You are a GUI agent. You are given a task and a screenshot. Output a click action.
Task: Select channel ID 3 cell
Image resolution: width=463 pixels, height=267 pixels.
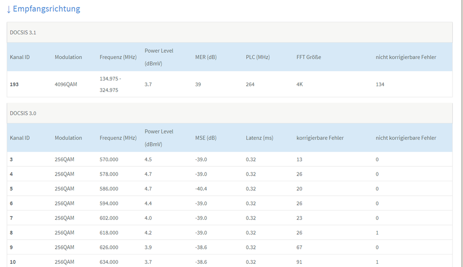(x=11, y=159)
